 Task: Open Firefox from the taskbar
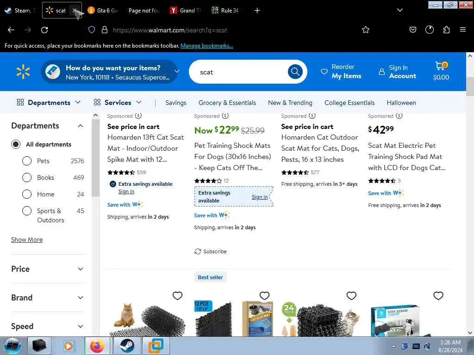97,346
